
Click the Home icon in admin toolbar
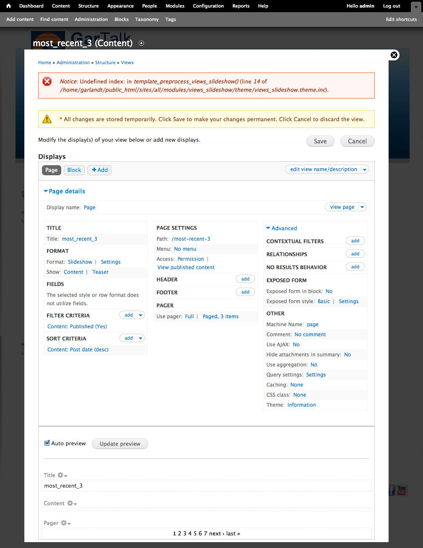pos(8,6)
